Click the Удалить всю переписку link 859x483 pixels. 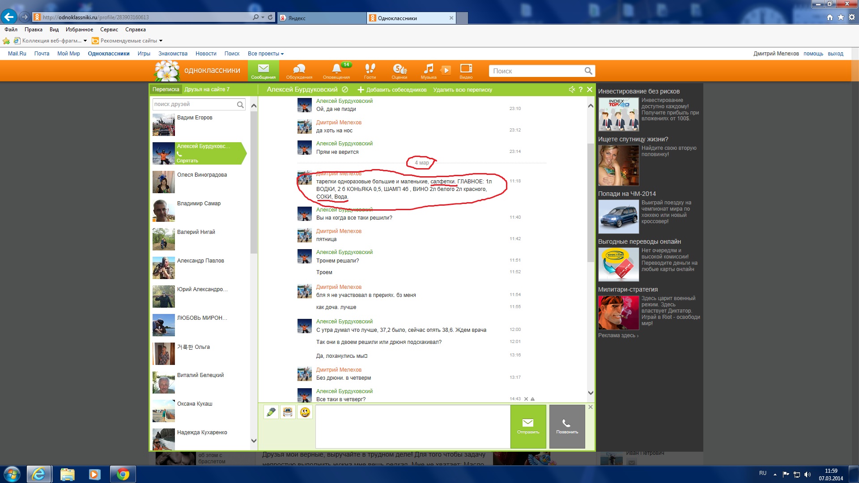[x=462, y=90]
